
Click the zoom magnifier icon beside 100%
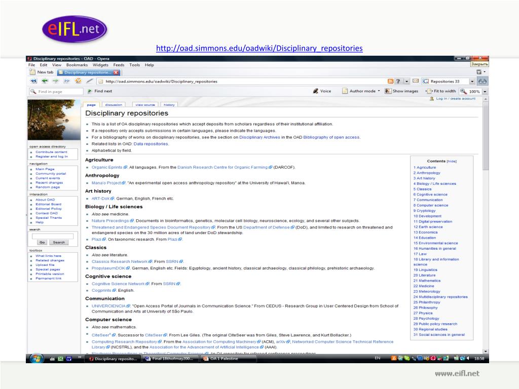[x=463, y=91]
